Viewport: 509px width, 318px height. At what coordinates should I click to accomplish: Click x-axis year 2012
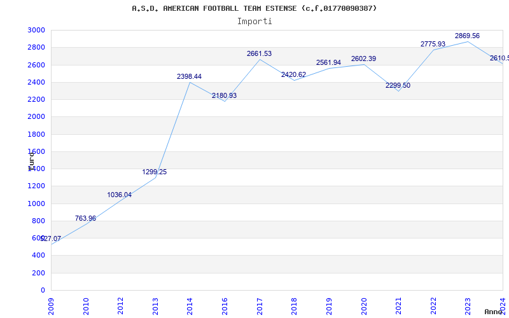(x=120, y=306)
